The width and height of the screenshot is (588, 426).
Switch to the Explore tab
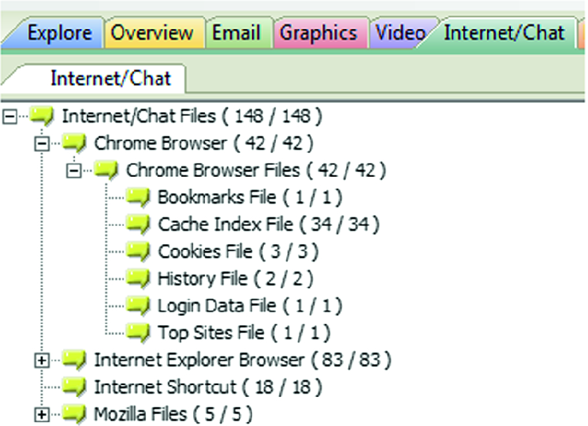tap(56, 33)
